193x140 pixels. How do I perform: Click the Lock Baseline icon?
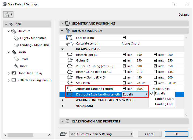point(70,38)
